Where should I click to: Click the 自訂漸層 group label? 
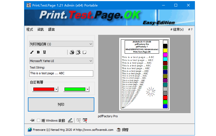tap(37, 82)
